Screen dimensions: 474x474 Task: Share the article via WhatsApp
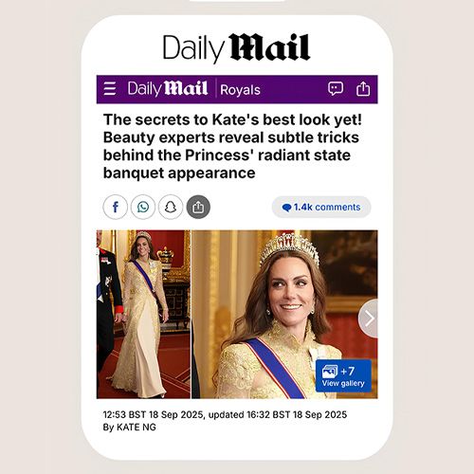tap(143, 208)
